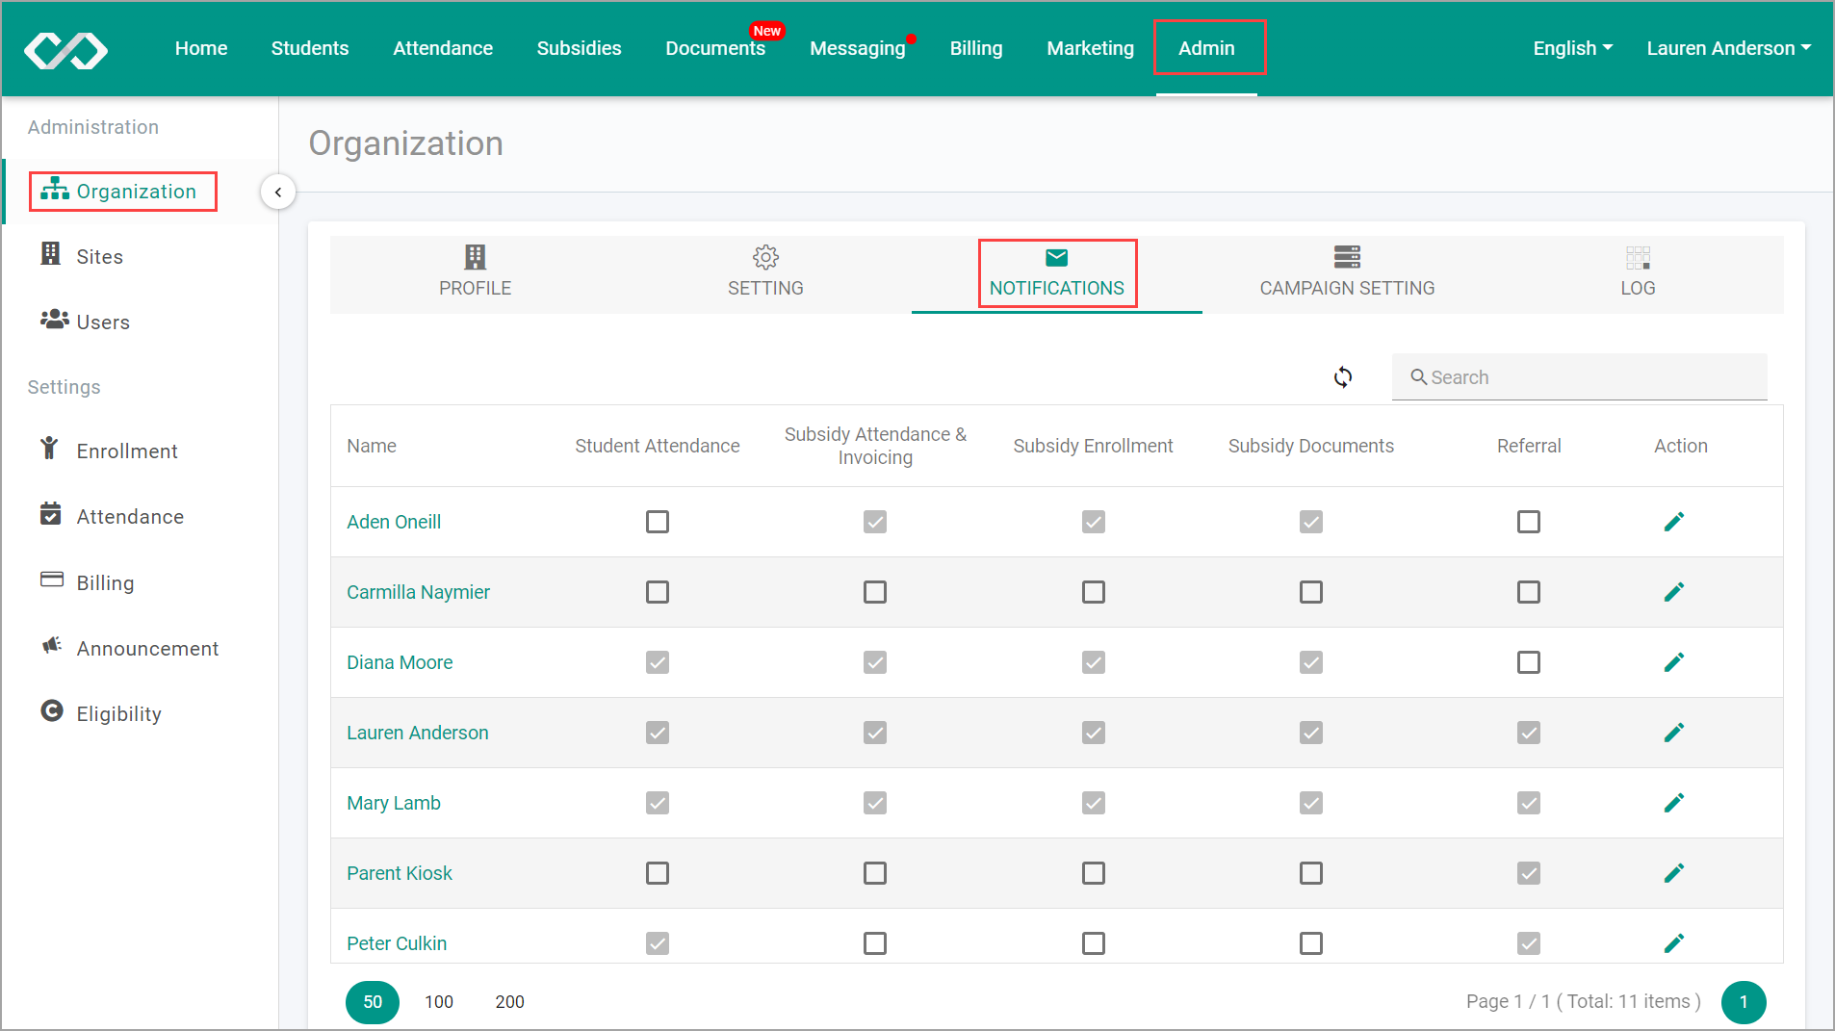
Task: Open the English language dropdown
Action: pyautogui.click(x=1572, y=48)
